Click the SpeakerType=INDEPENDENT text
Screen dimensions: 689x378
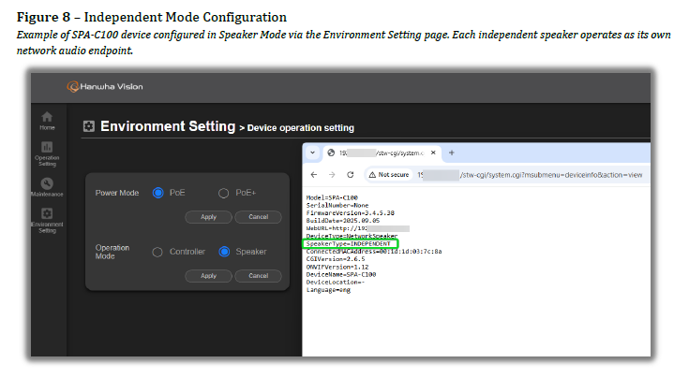pos(349,244)
